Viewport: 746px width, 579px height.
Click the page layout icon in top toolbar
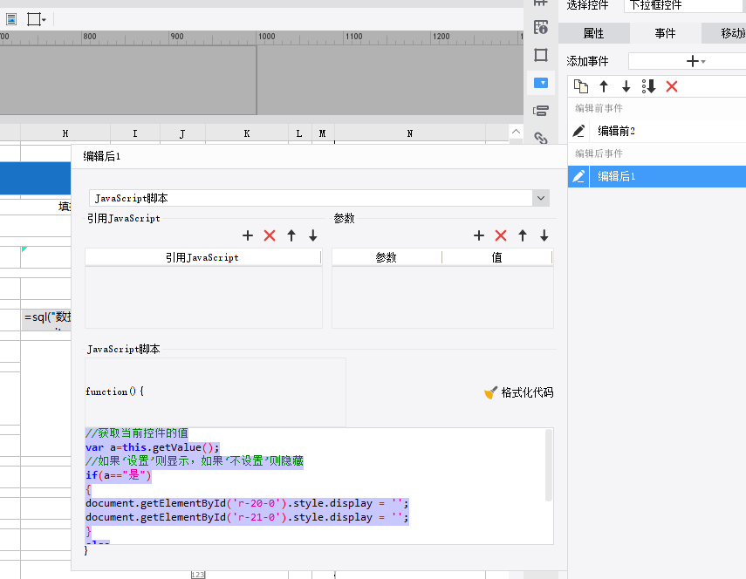[11, 19]
